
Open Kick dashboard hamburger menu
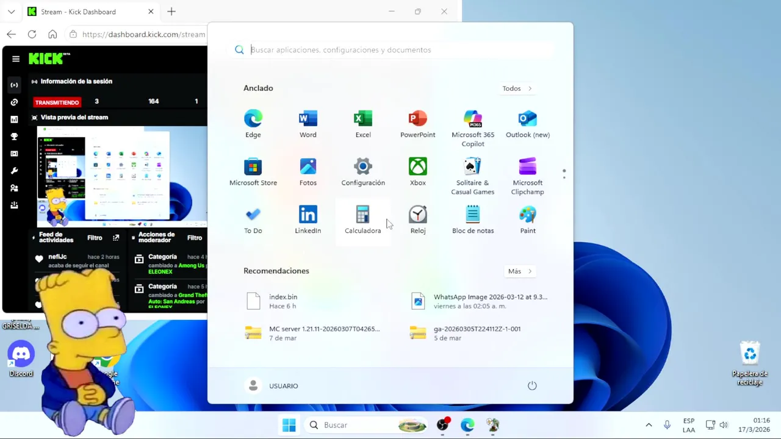[16, 59]
